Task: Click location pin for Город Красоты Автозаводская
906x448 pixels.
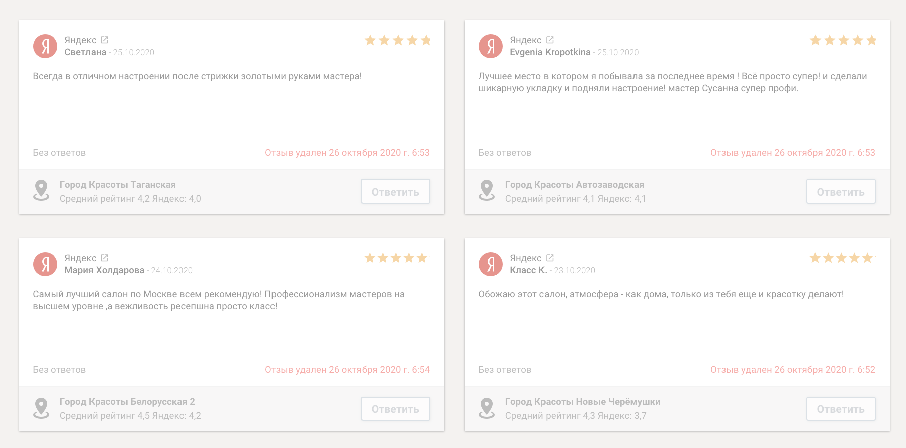Action: click(487, 190)
